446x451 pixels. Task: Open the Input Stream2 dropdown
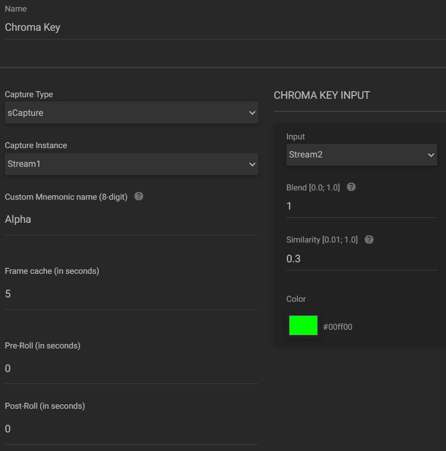point(362,155)
